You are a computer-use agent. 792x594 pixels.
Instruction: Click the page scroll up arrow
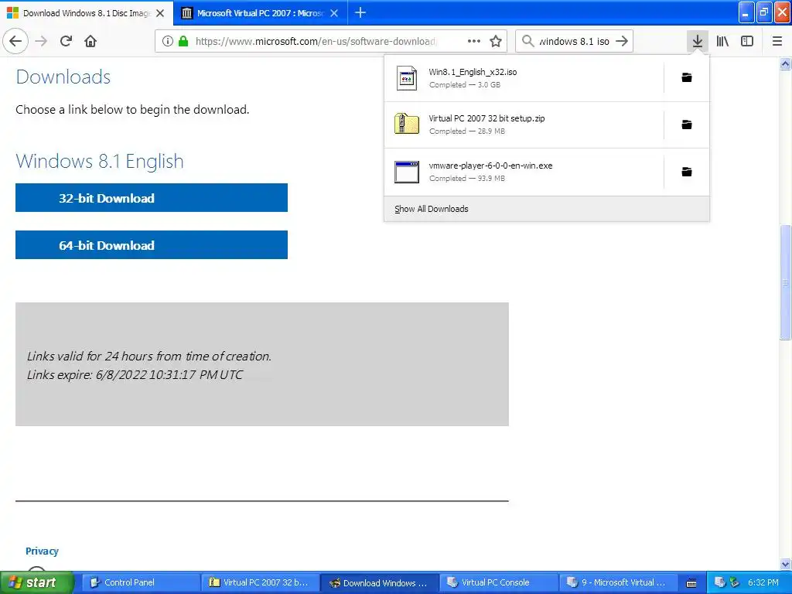click(x=785, y=63)
